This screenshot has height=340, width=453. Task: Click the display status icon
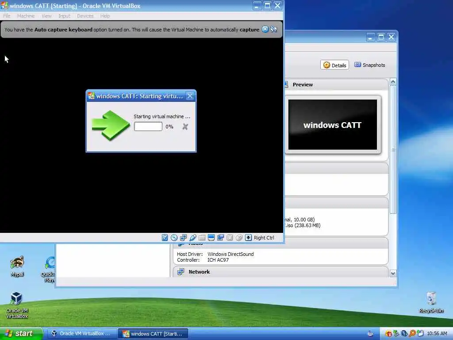point(211,238)
